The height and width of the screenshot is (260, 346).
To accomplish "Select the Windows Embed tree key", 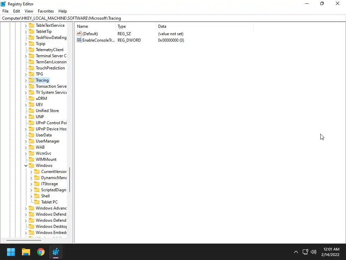I will click(x=51, y=232).
